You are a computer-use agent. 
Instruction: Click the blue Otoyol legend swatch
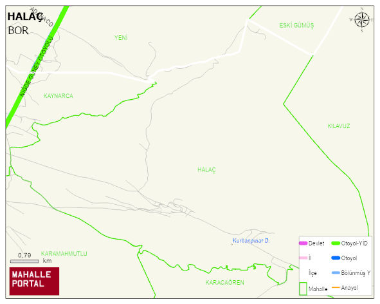pos(336,258)
